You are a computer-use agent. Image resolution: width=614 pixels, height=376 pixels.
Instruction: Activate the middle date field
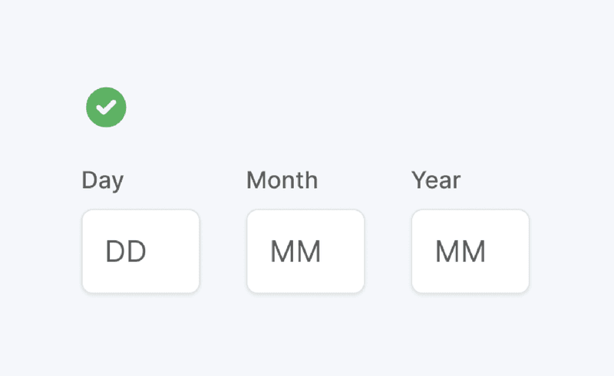305,251
